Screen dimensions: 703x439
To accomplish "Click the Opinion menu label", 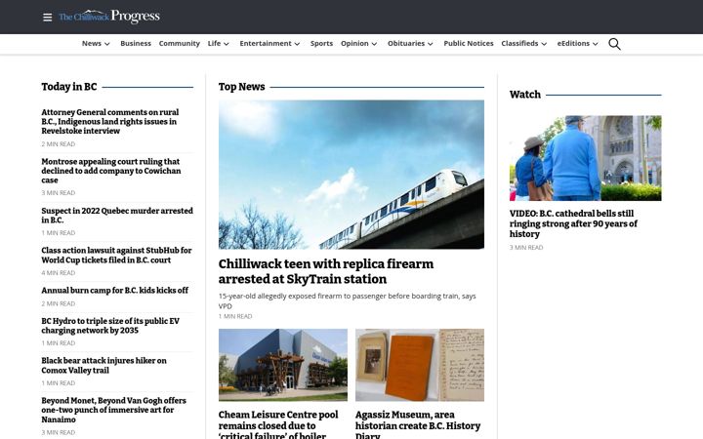I will pyautogui.click(x=354, y=44).
